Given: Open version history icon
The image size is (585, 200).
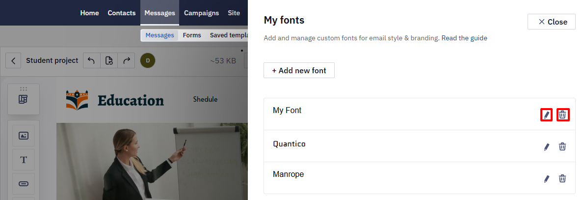Looking at the screenshot, I should [x=109, y=60].
